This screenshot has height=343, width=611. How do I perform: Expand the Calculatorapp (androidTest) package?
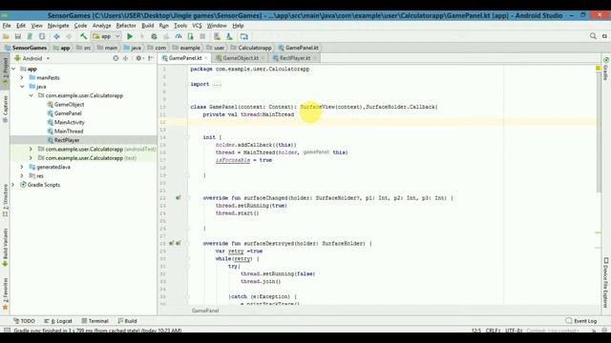click(32, 149)
